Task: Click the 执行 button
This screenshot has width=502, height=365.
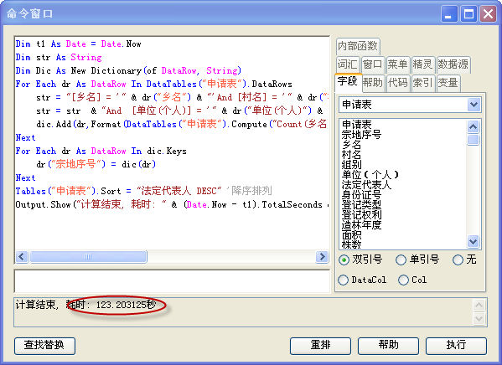Action: 456,346
